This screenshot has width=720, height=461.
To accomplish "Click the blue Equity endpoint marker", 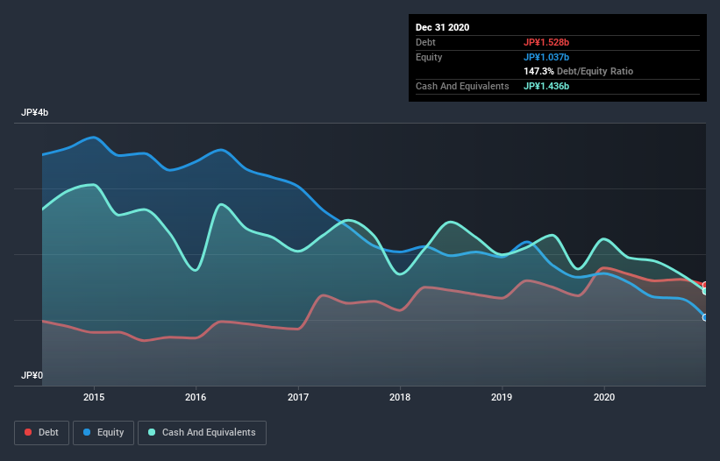I will [x=705, y=317].
